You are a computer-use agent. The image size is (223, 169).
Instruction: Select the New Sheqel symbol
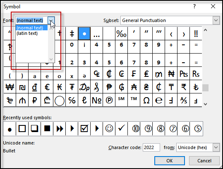click(22, 87)
